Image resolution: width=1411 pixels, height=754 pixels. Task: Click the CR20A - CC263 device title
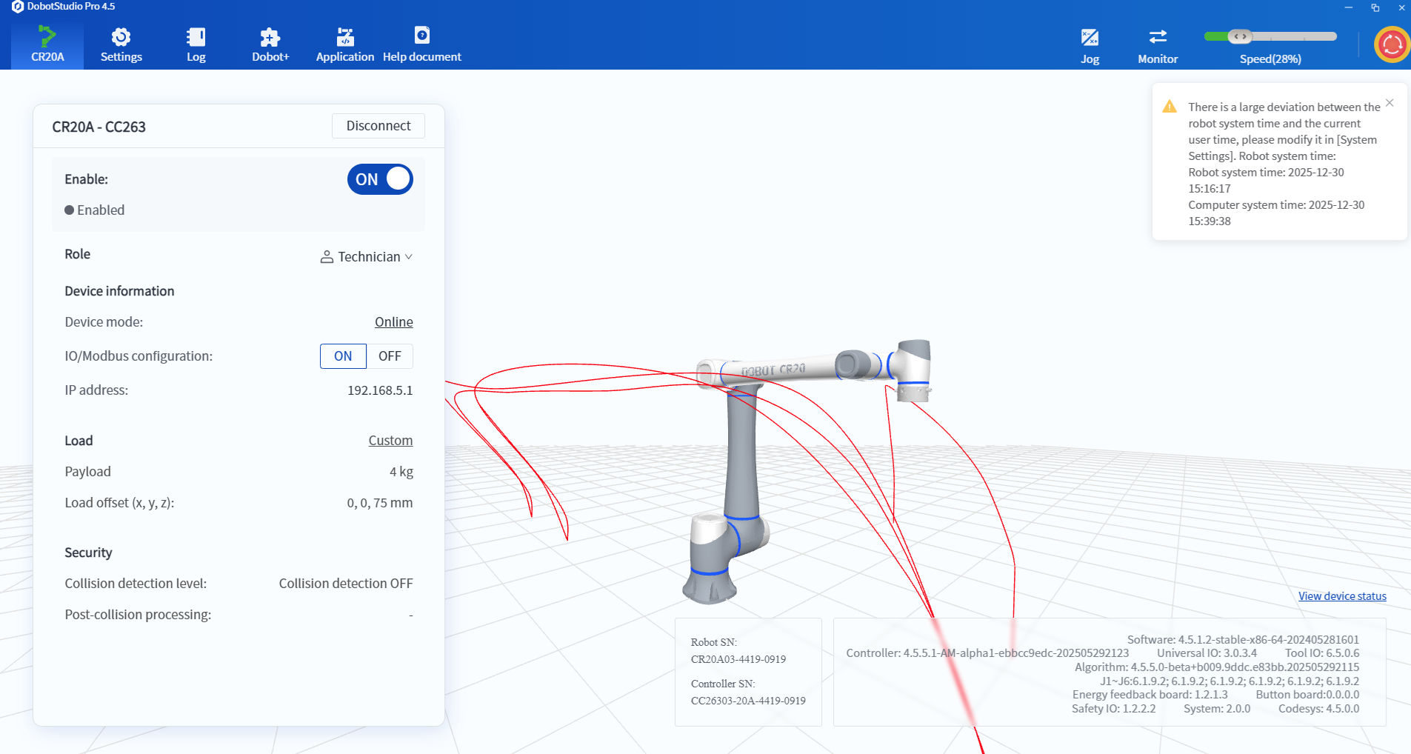coord(99,127)
